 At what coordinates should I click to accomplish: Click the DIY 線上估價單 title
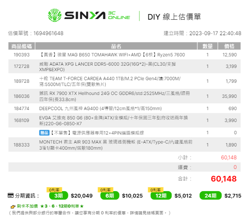pos(174,17)
